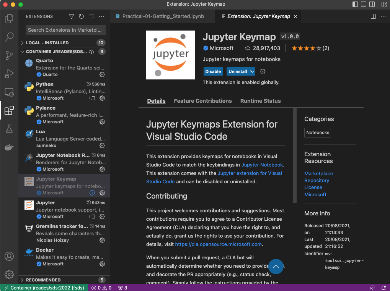Open Feature Contributions tab
Viewport: 390px width, 291px height.
click(203, 101)
